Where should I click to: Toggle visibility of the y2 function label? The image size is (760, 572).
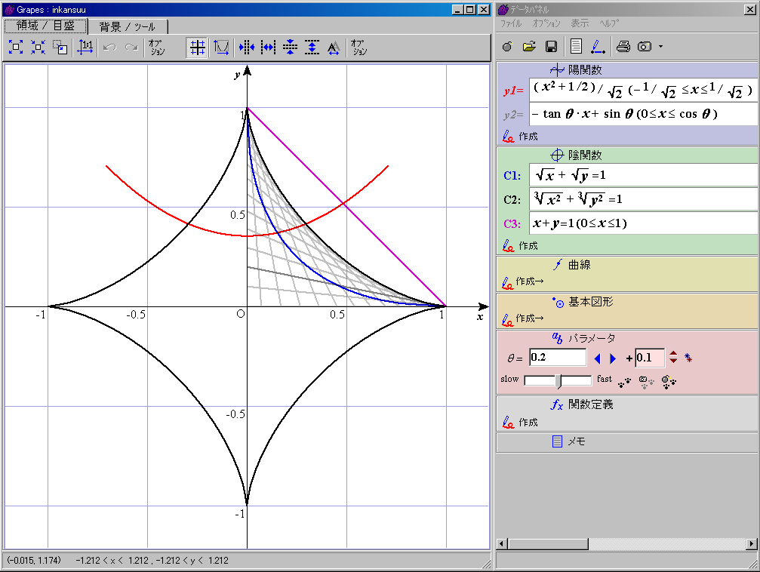[x=514, y=114]
